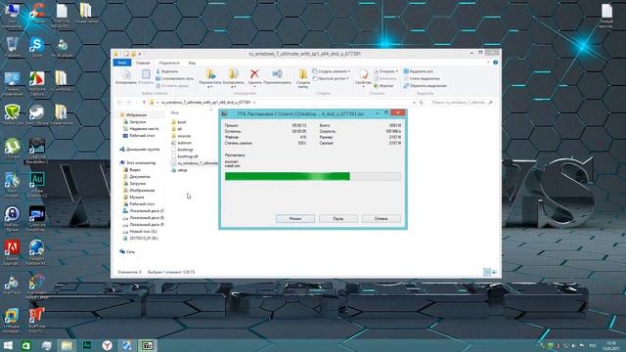Screen dimensions: 626x352
Task: Select the autorun file
Action: click(x=181, y=143)
